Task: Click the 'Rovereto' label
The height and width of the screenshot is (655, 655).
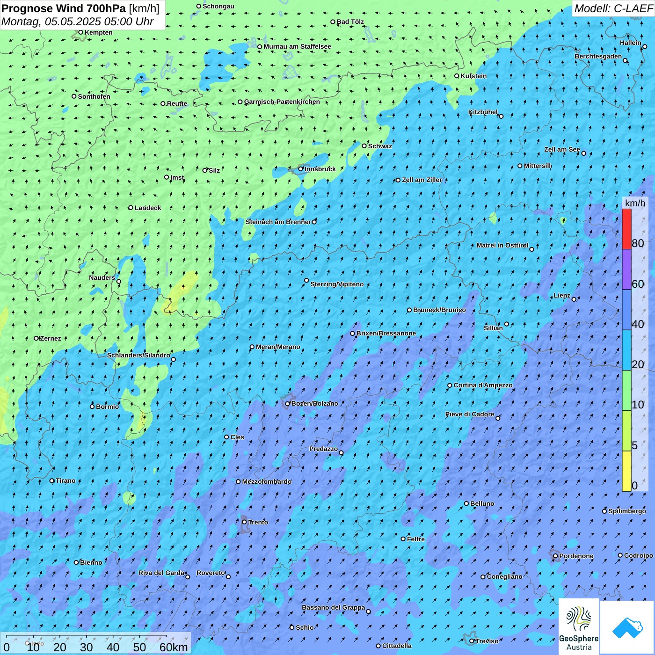Action: click(x=211, y=573)
